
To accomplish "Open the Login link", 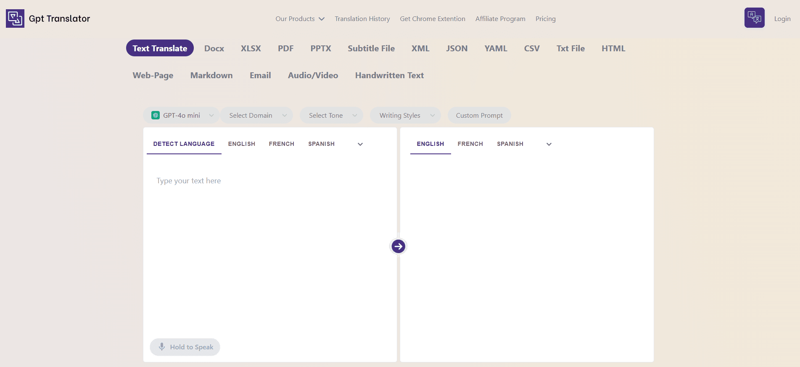I will tap(782, 19).
